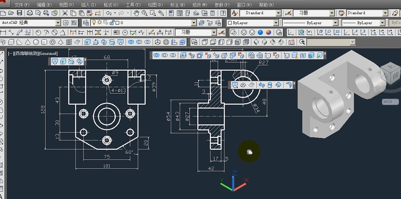Activate the Pan hand tool
The width and height of the screenshot is (401, 199).
point(136,13)
